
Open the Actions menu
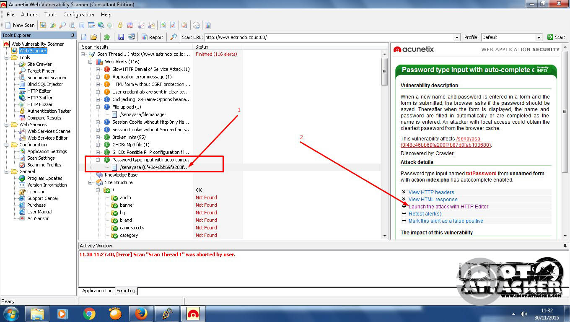coord(29,15)
